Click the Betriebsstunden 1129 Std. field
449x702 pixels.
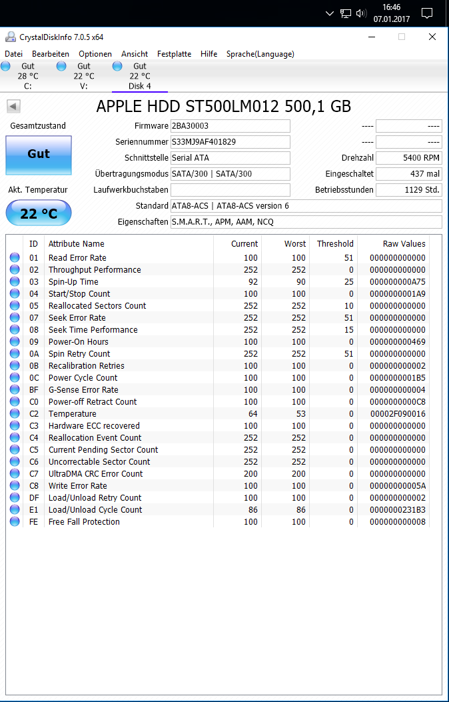coord(409,190)
